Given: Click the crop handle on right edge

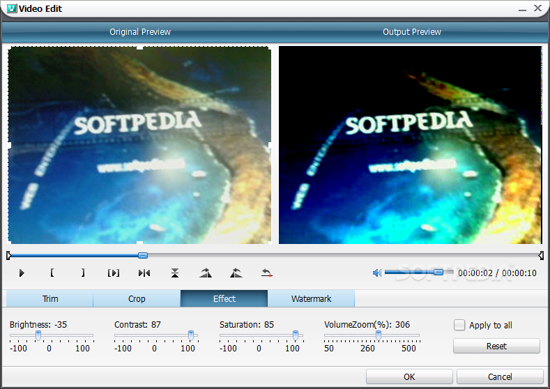Looking at the screenshot, I should point(270,145).
